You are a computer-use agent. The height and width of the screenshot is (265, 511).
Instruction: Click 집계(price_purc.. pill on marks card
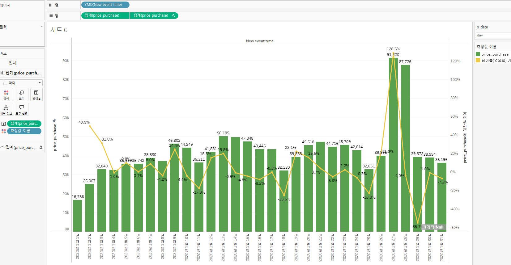24,124
